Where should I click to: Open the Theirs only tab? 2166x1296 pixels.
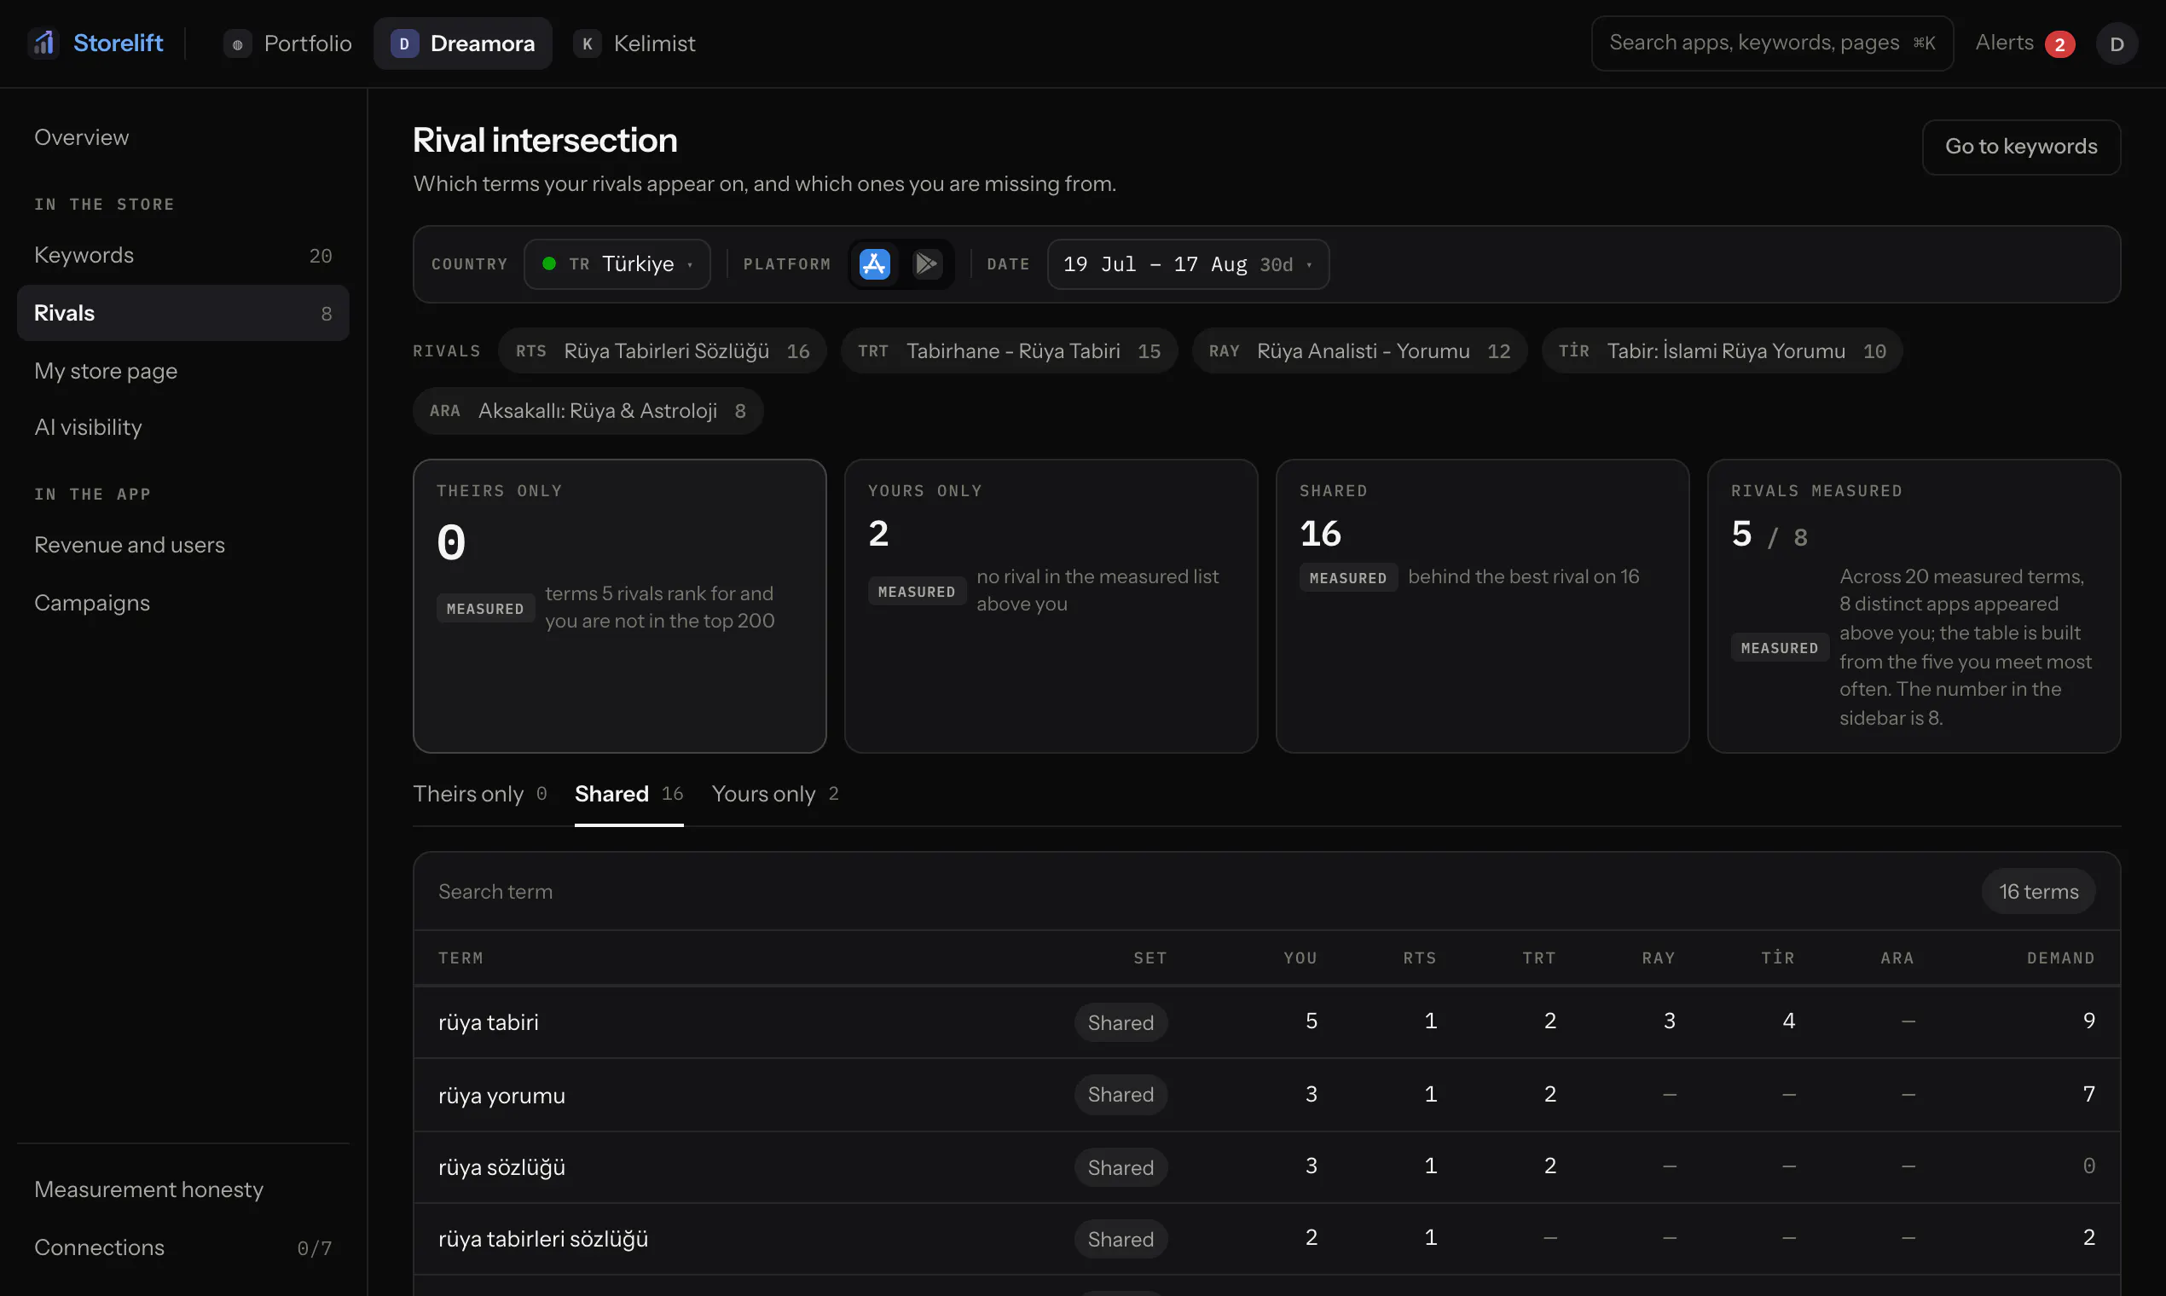479,794
